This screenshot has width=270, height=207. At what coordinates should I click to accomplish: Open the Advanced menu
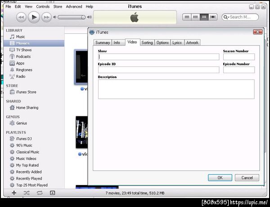pos(74,7)
